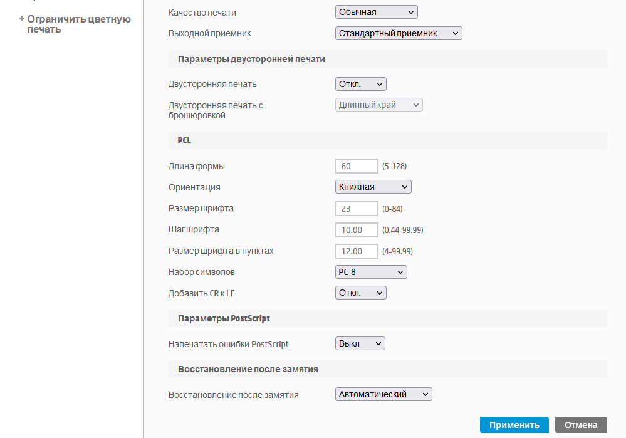This screenshot has width=626, height=438.
Task: Click the Параметры двусторонней печати section header
Action: [x=251, y=59]
